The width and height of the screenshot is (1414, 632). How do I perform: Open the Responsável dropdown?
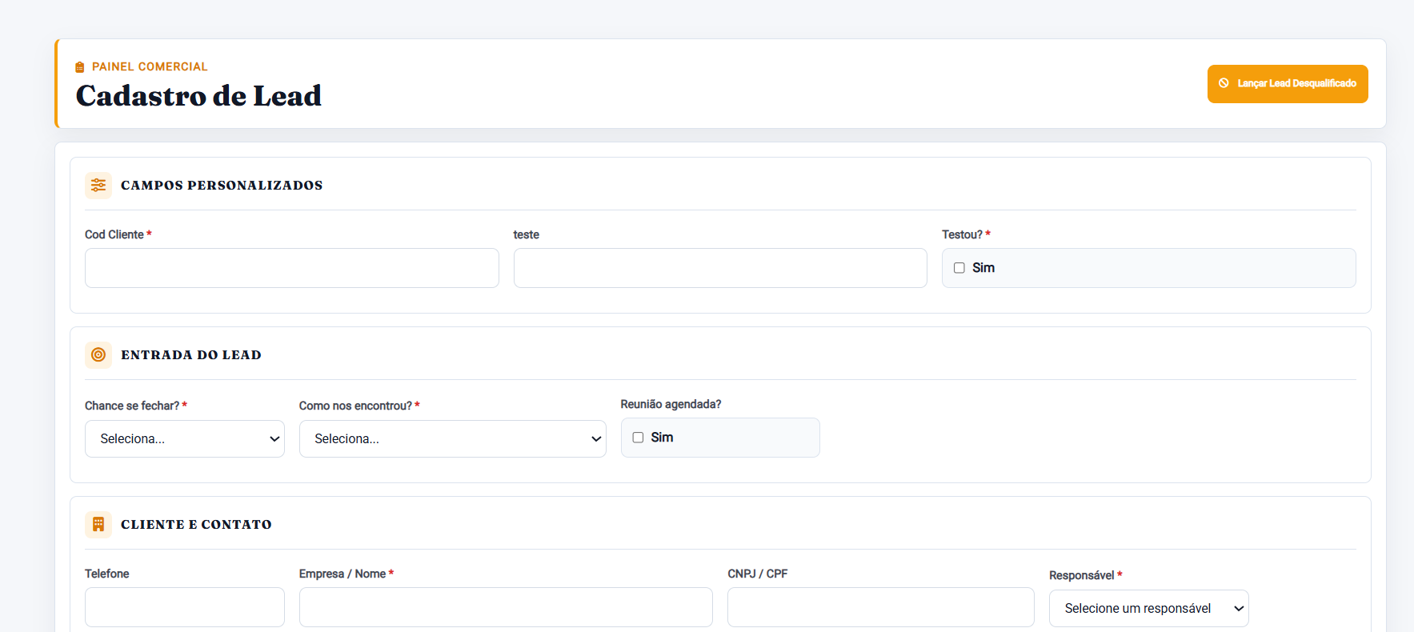click(1148, 609)
